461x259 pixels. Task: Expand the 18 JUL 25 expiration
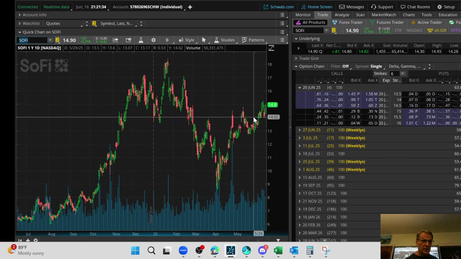[x=300, y=154]
